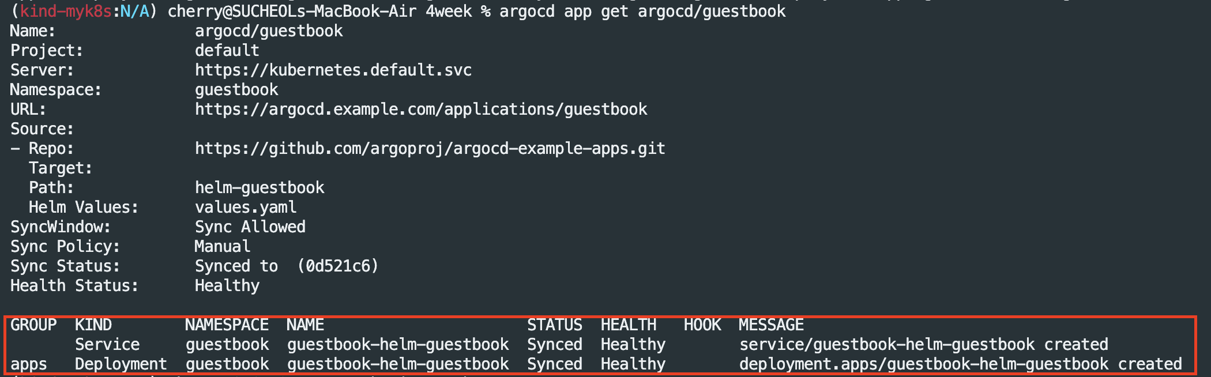Click the 'Helm Values:' label
1211x377 pixels.
click(84, 208)
